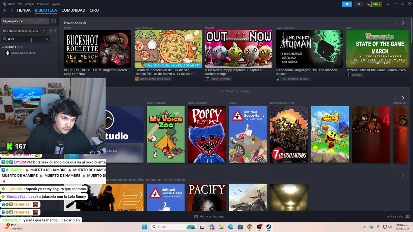
Task: Toggle sort by recent activity clock icon
Action: point(50,31)
